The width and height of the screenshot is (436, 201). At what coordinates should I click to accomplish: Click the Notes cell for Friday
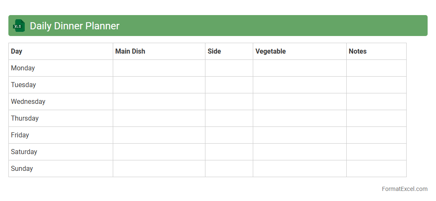point(376,135)
